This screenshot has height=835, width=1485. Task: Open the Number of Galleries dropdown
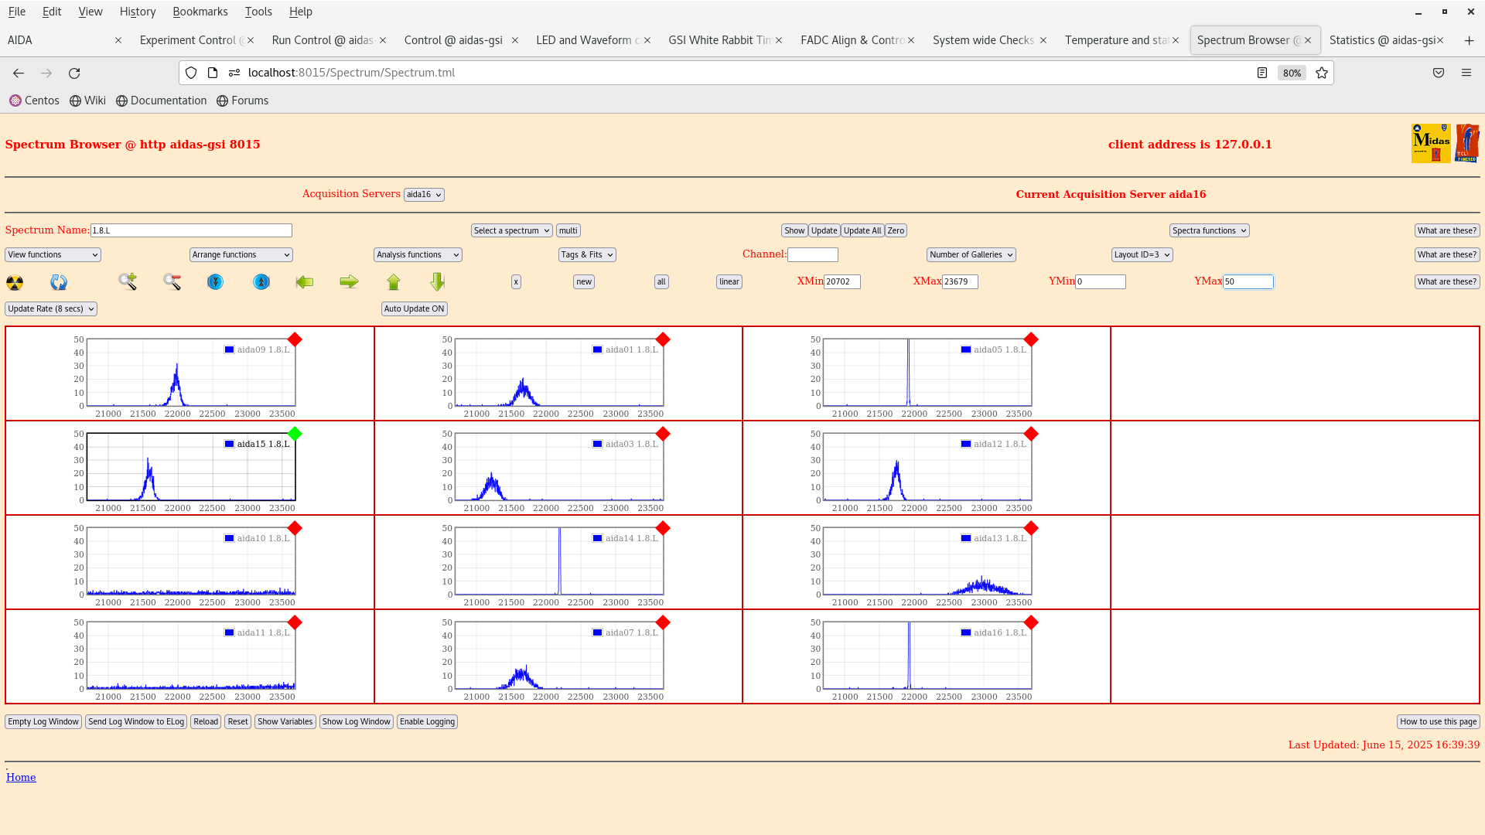coord(971,254)
